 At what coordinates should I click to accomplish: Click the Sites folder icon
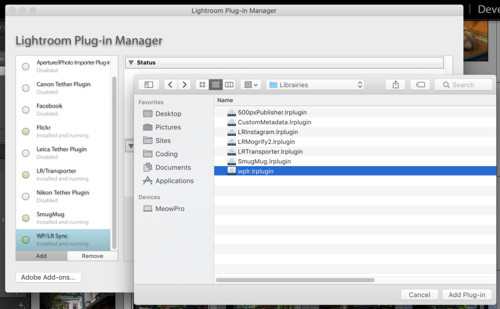click(x=147, y=140)
